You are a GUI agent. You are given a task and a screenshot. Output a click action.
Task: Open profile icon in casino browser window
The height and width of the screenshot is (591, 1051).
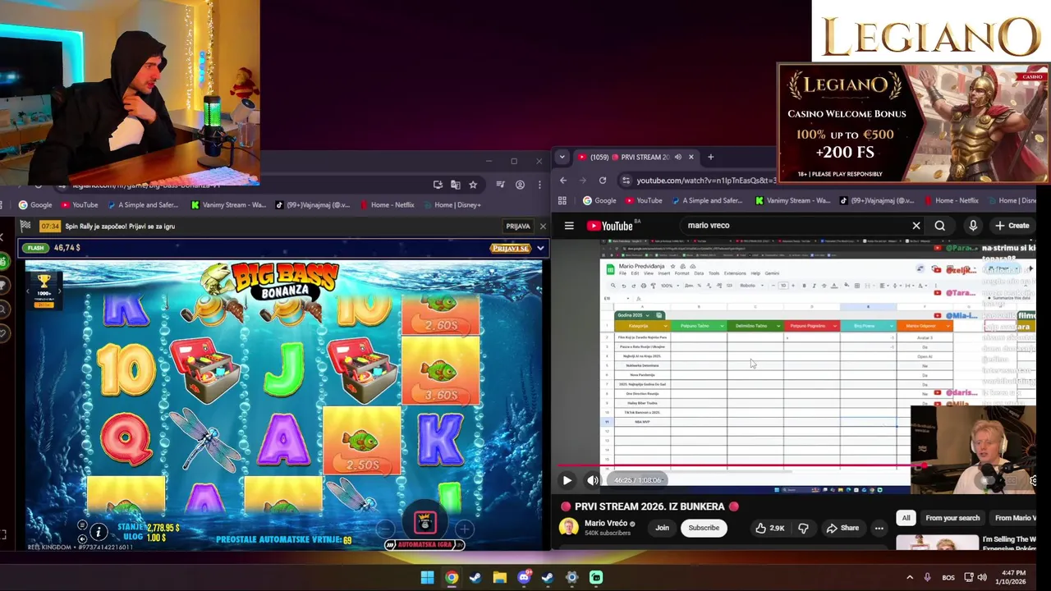[520, 185]
